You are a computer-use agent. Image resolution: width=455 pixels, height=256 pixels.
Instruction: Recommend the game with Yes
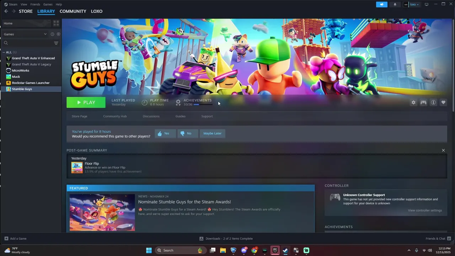[165, 133]
